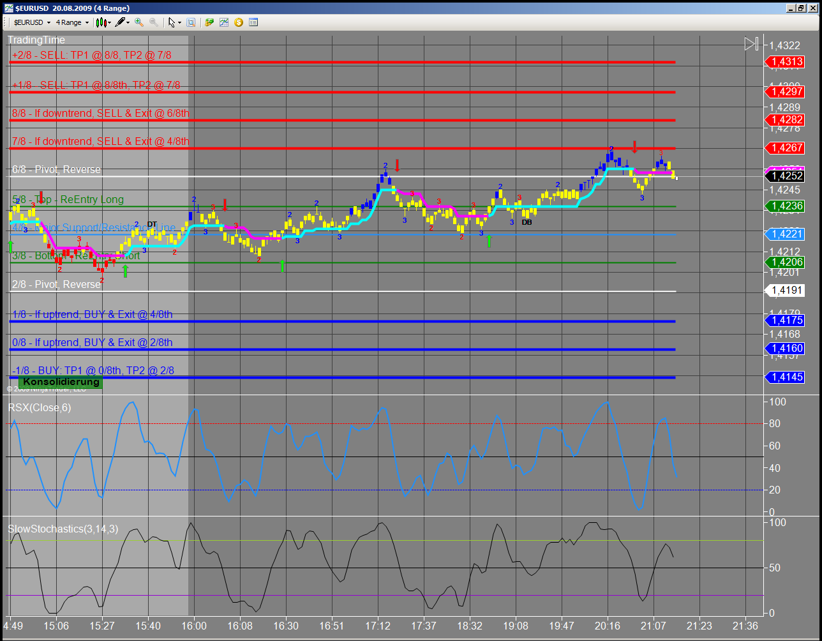Click the SlowStochastics(3,14,3) indicator label

tap(63, 529)
